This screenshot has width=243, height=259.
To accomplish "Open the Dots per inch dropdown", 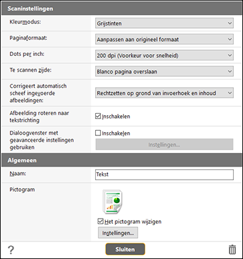I will 164,55.
